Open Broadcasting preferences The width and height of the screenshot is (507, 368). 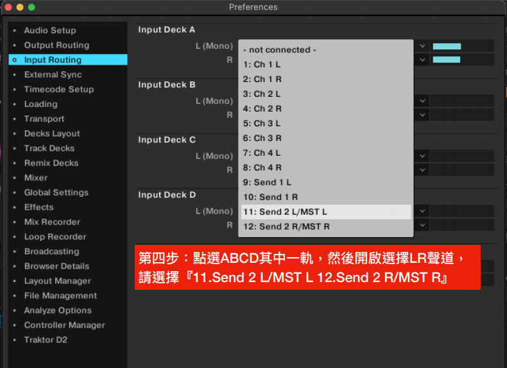click(x=51, y=251)
